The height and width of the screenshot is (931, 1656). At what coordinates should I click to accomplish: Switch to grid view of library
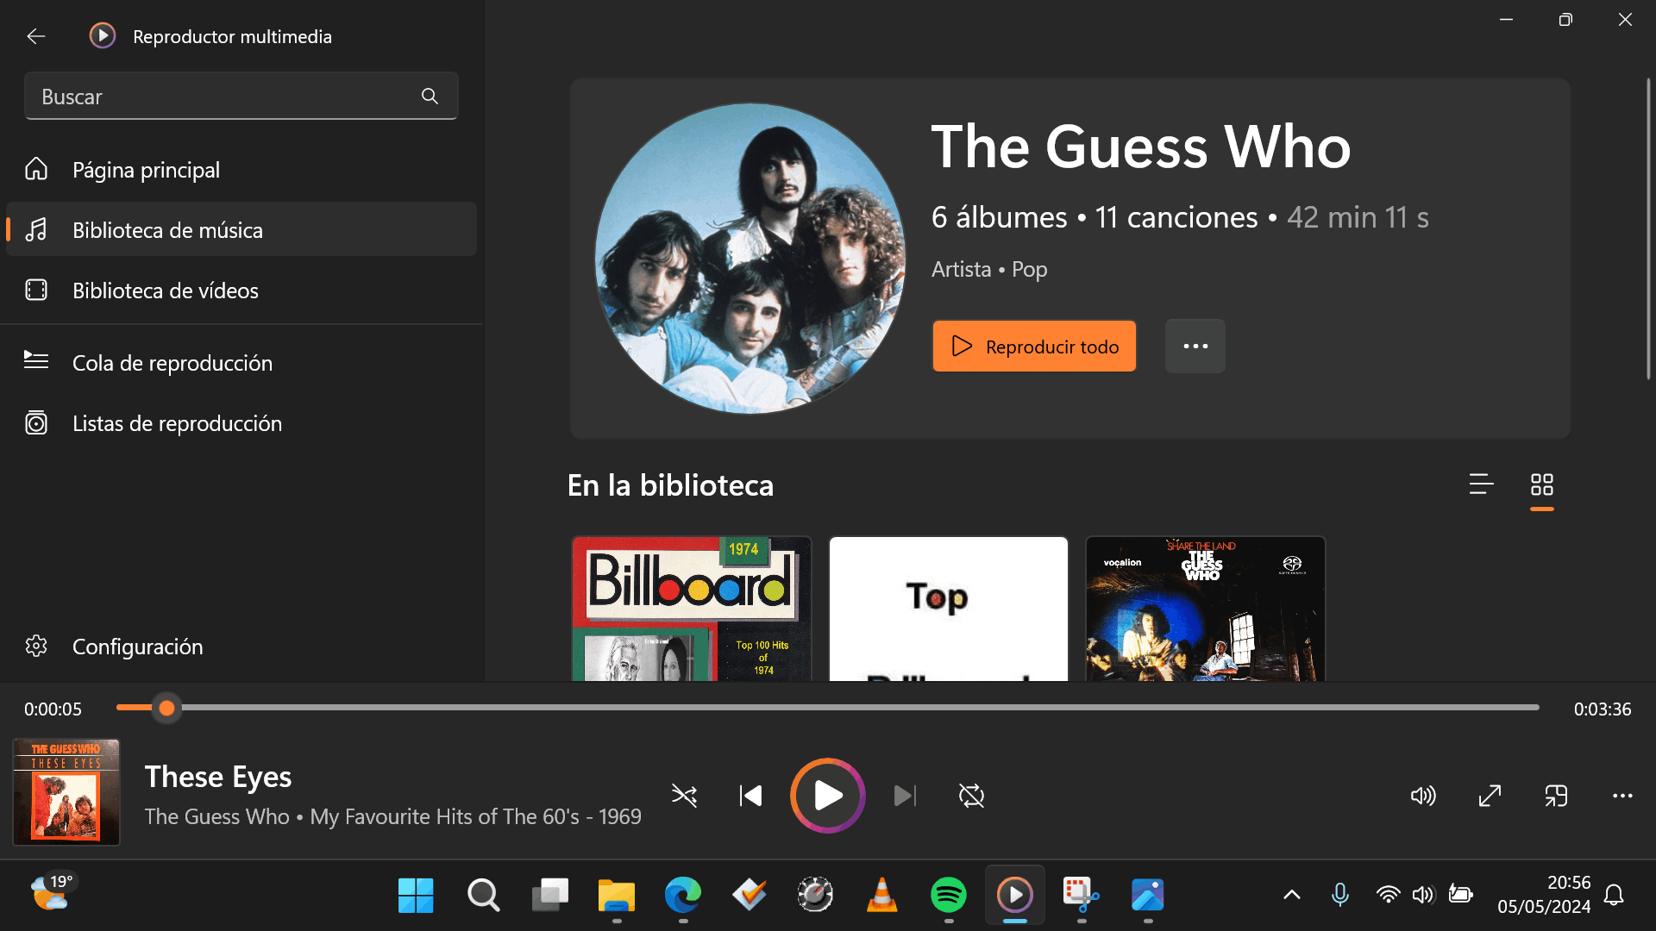(1542, 484)
